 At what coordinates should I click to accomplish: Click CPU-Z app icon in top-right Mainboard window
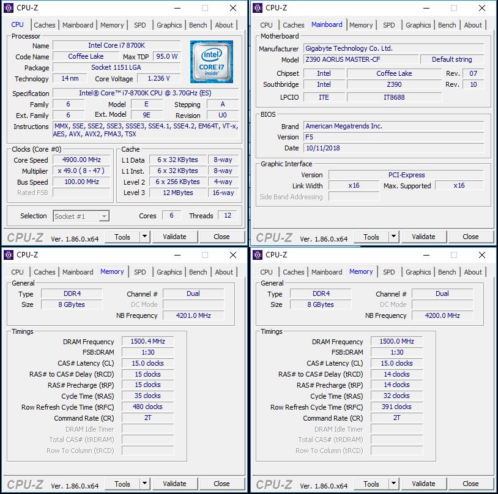pos(258,7)
